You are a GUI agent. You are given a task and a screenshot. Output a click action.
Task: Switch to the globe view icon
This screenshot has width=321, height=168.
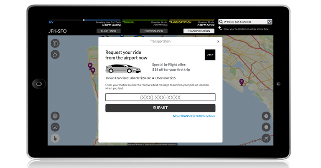point(55,116)
